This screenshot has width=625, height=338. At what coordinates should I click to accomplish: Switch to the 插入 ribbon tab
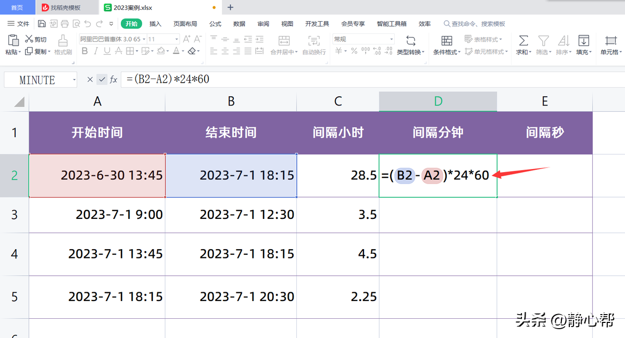pyautogui.click(x=155, y=24)
